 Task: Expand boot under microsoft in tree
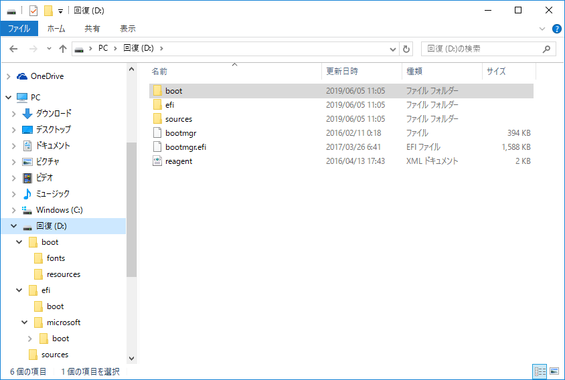point(30,339)
